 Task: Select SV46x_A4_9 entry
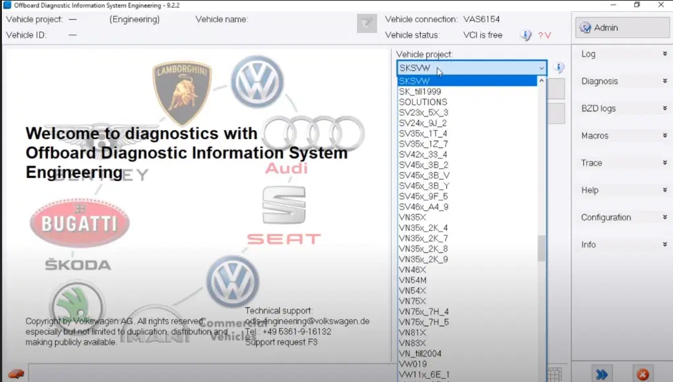click(x=467, y=207)
